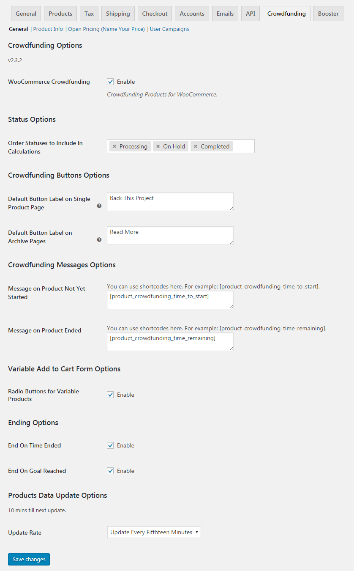
Task: Open the Product Info sub-section
Action: pos(48,29)
